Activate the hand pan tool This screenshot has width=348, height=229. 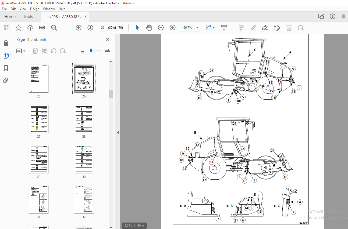pyautogui.click(x=149, y=28)
